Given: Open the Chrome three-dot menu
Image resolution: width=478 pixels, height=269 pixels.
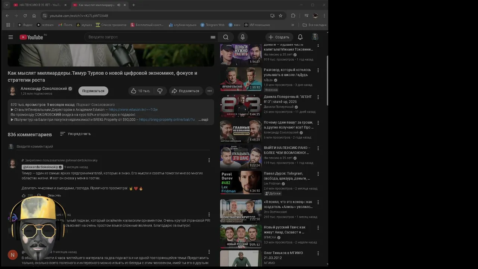Looking at the screenshot, I should (x=324, y=16).
